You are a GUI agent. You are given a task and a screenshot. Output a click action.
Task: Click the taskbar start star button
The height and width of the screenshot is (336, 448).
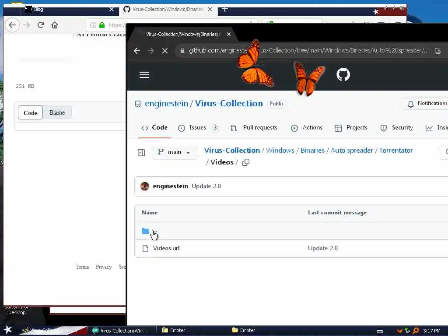coord(8,330)
